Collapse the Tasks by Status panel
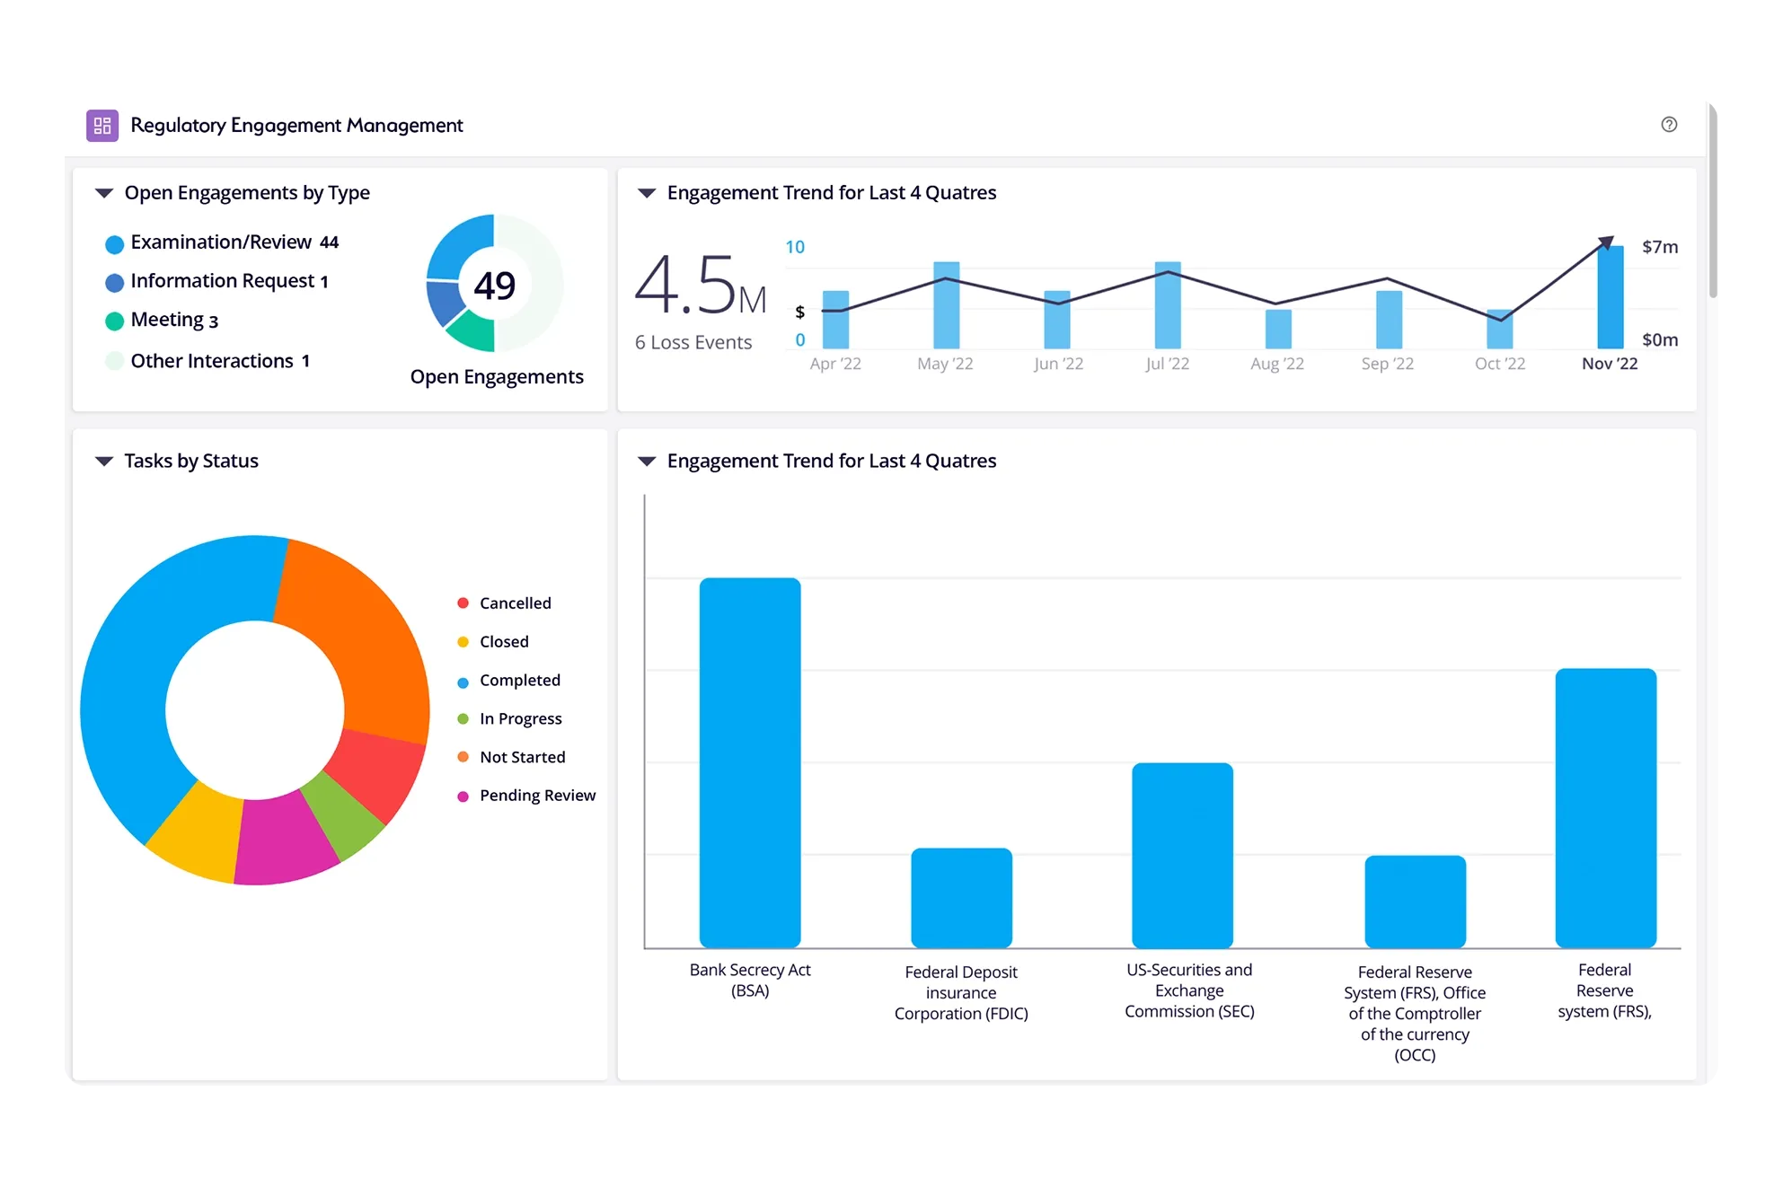Image resolution: width=1774 pixels, height=1179 pixels. (x=104, y=462)
